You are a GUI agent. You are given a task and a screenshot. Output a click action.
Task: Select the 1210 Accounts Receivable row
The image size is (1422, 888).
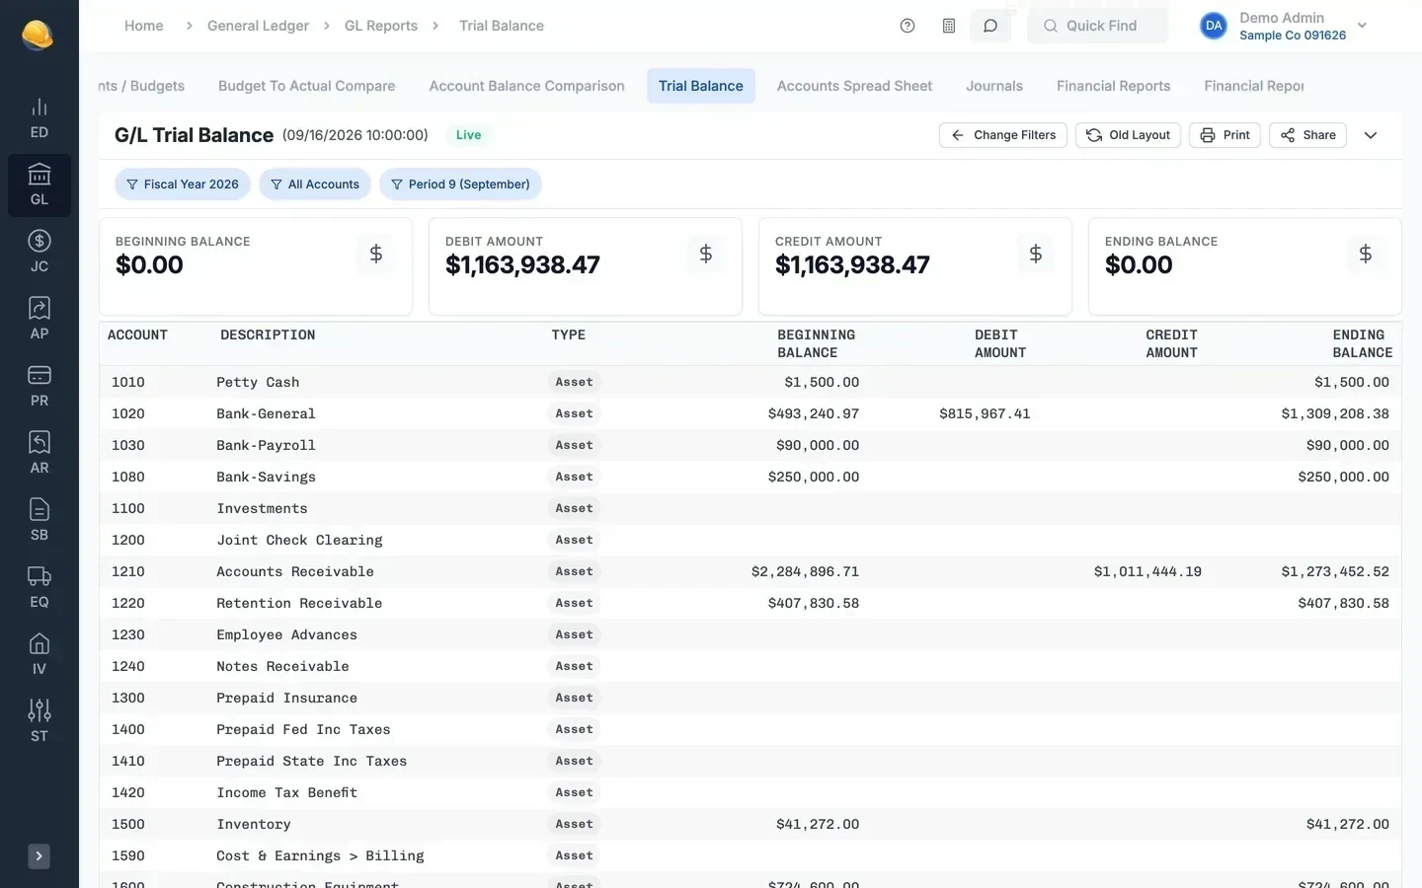point(750,571)
